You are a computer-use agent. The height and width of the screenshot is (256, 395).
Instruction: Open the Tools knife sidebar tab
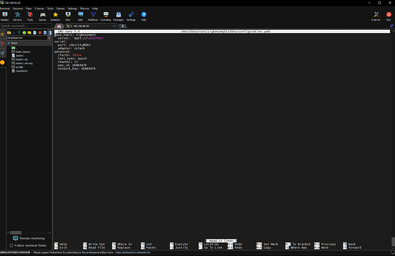click(x=2, y=43)
